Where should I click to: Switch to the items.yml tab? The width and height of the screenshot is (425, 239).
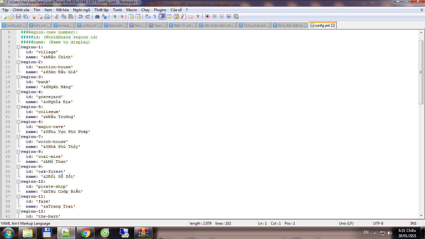(x=115, y=26)
